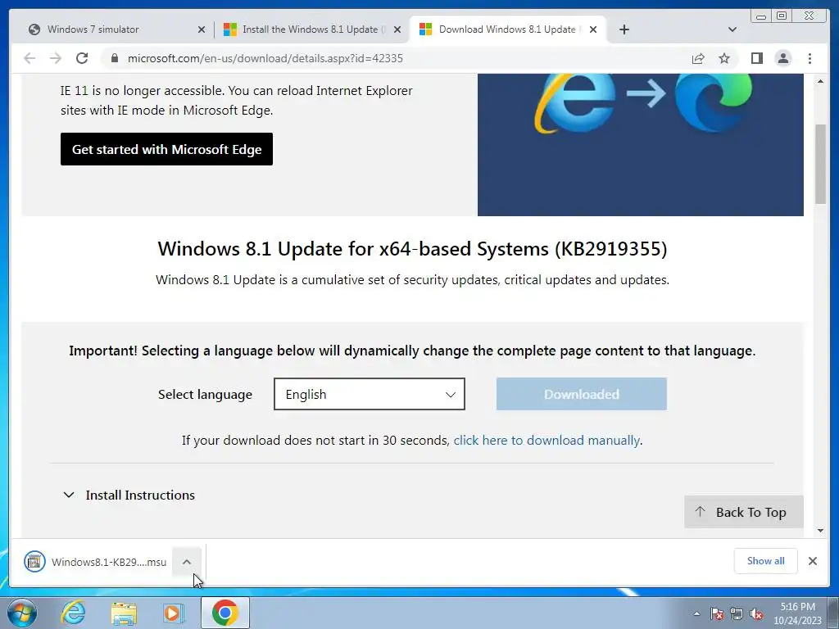Screen dimensions: 839x629
Task: Open downloaded Windows8.1-KB29 msu file
Action: 96,562
